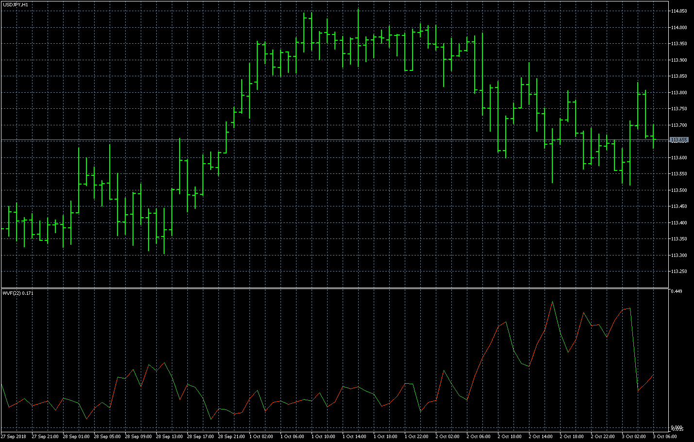Click the 28 Sep 01:00 time label
The height and width of the screenshot is (442, 694).
click(x=76, y=437)
